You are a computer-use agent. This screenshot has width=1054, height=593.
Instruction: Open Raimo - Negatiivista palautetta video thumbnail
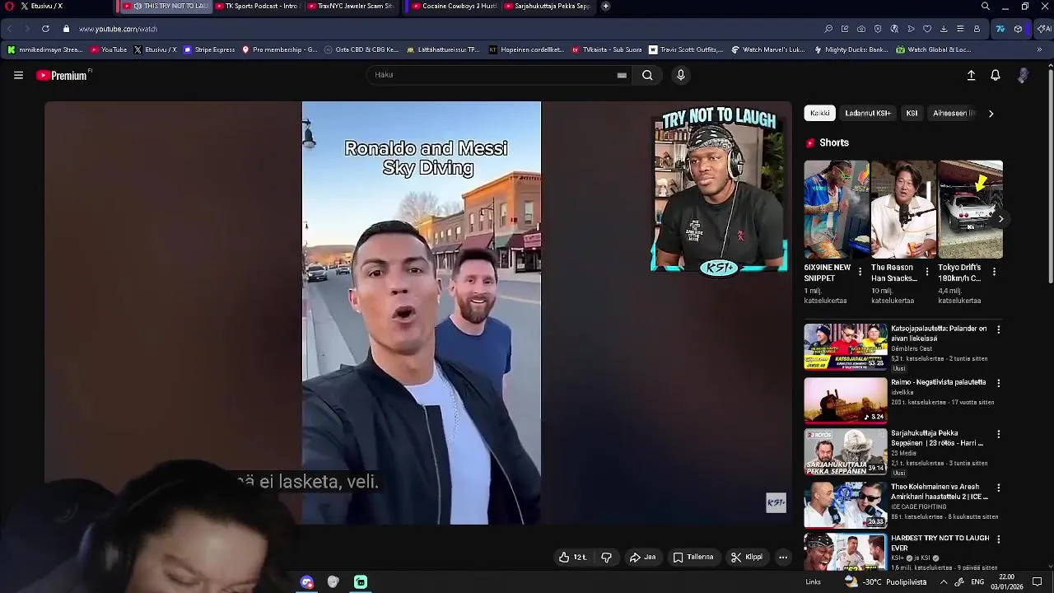click(846, 400)
